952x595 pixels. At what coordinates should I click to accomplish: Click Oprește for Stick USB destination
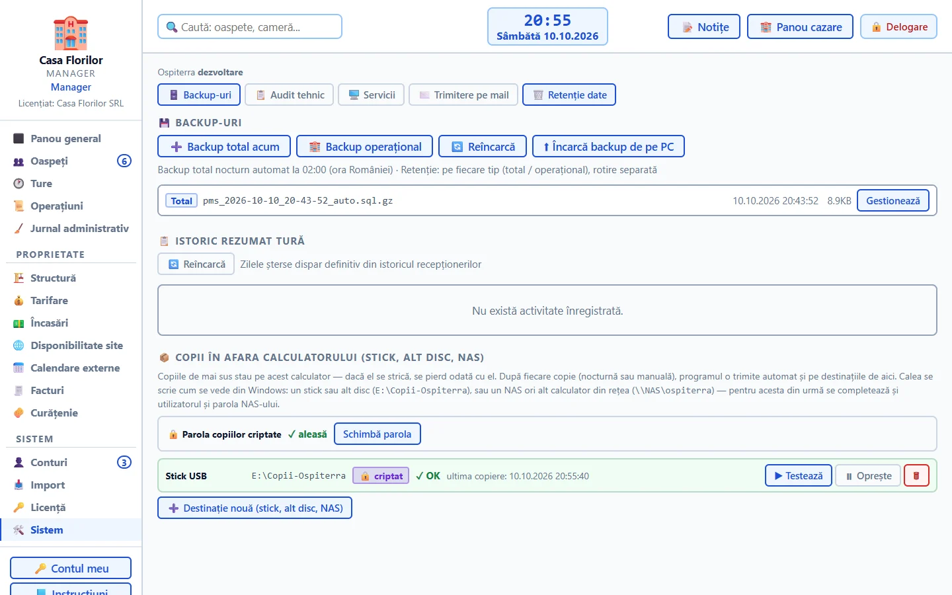pyautogui.click(x=868, y=475)
